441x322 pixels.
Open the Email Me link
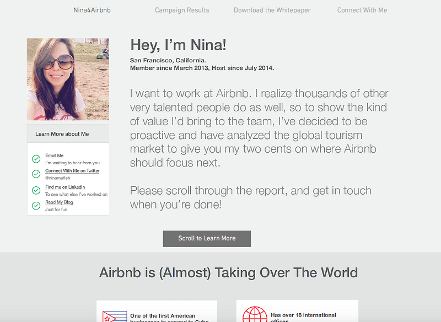[x=54, y=155]
